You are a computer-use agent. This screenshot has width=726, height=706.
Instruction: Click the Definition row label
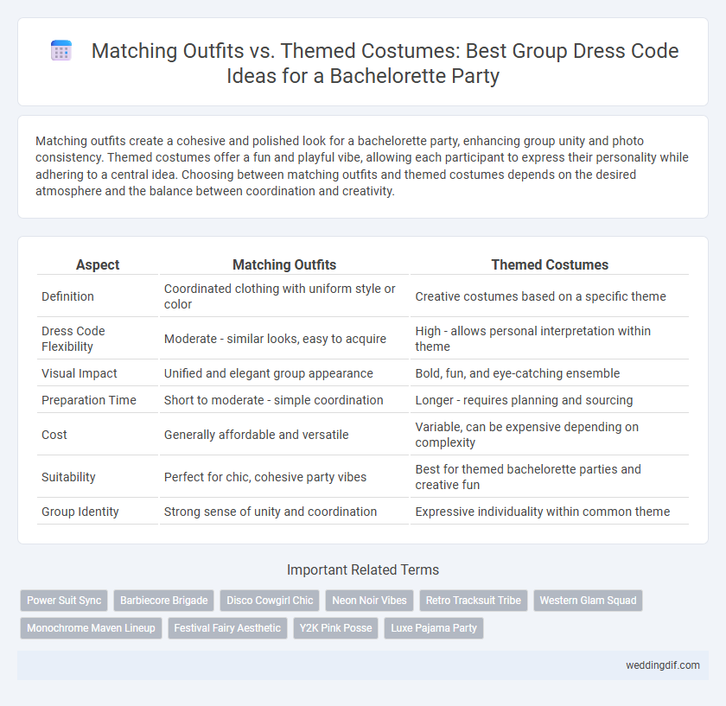[x=67, y=296]
